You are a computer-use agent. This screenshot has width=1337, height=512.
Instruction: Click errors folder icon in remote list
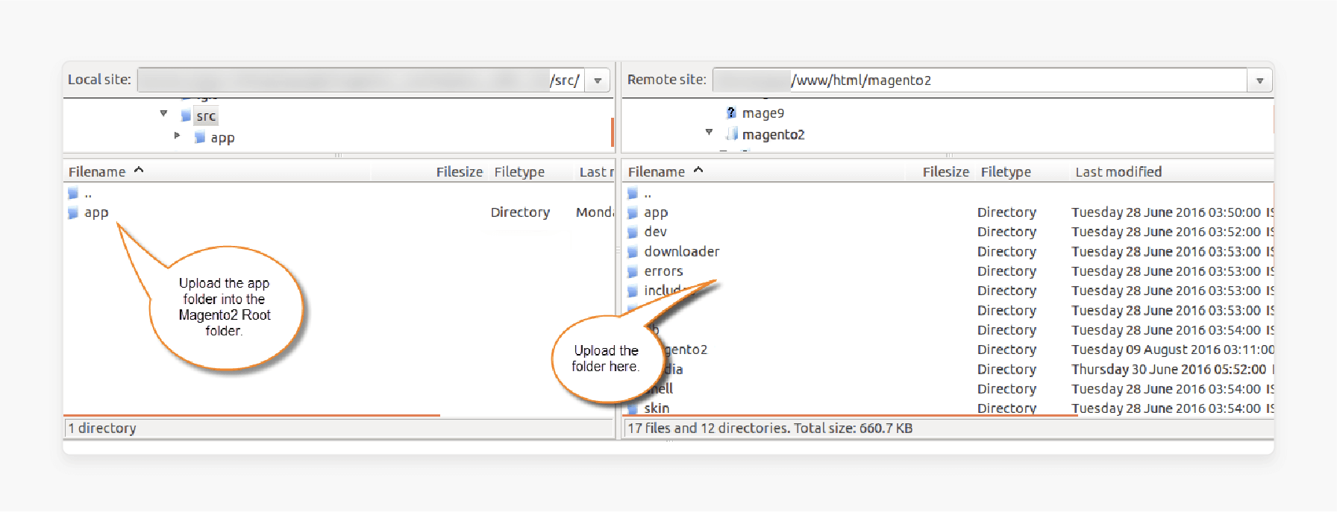coord(633,271)
